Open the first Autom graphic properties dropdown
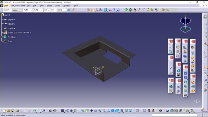This screenshot has width=208, height=117. (7, 10)
